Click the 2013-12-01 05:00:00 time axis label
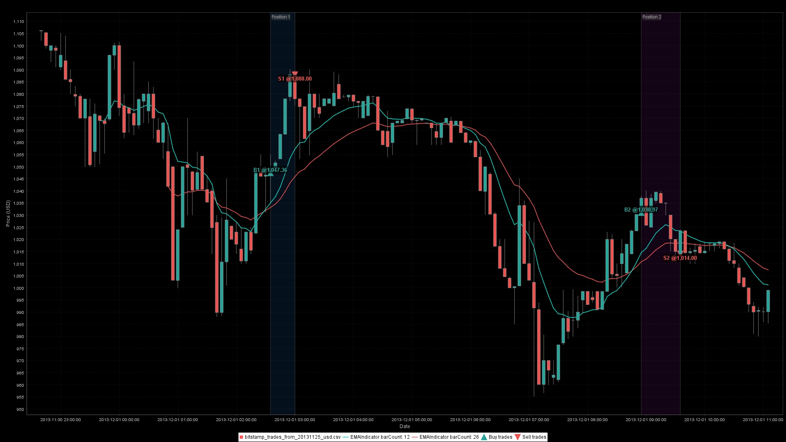Viewport: 786px width, 442px height. pos(411,420)
